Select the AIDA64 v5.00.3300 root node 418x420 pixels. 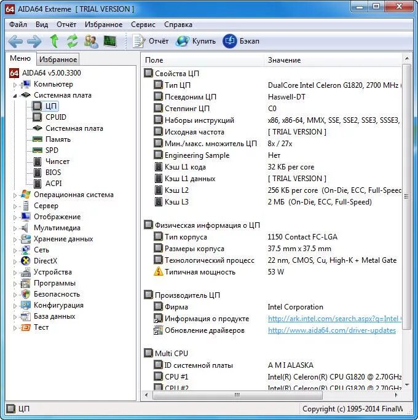click(x=45, y=73)
